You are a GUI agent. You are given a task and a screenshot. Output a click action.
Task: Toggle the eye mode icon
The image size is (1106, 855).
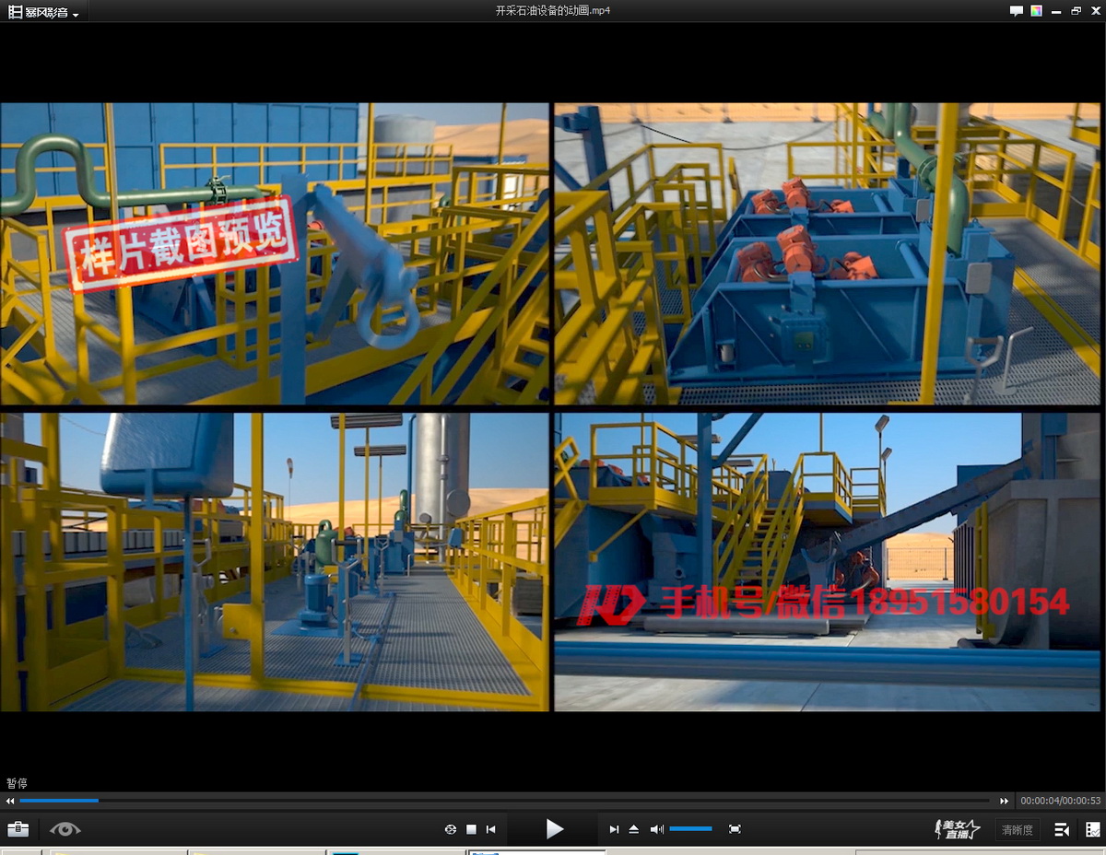[65, 829]
